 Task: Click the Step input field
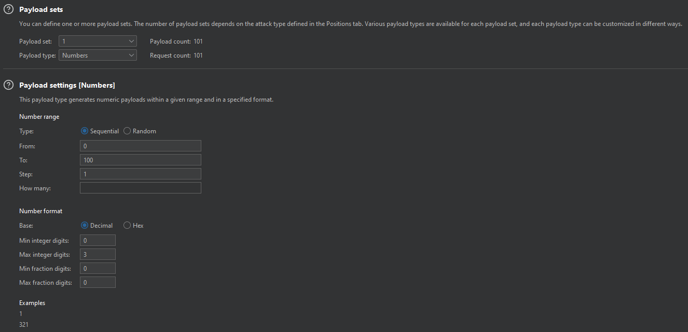coord(140,174)
